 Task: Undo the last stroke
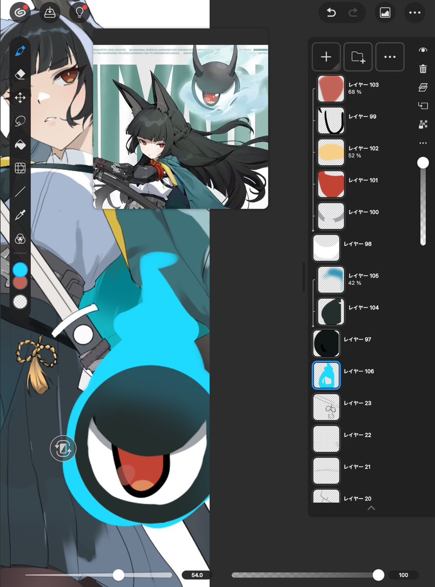pos(331,13)
